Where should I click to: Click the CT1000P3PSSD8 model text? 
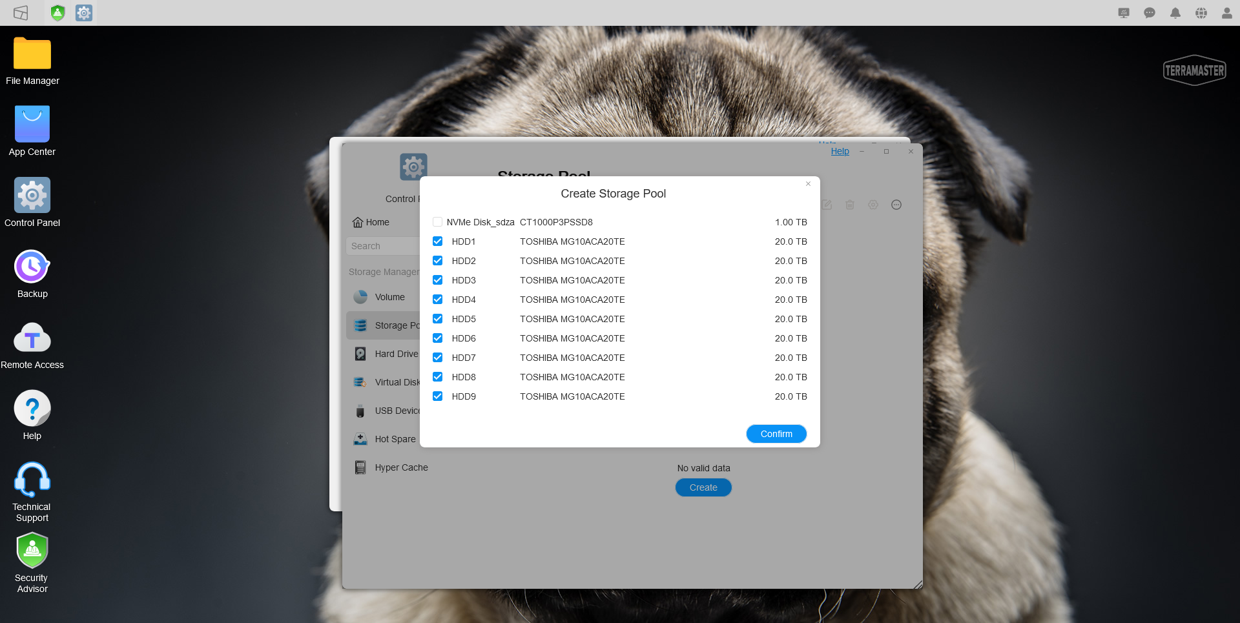pos(556,222)
